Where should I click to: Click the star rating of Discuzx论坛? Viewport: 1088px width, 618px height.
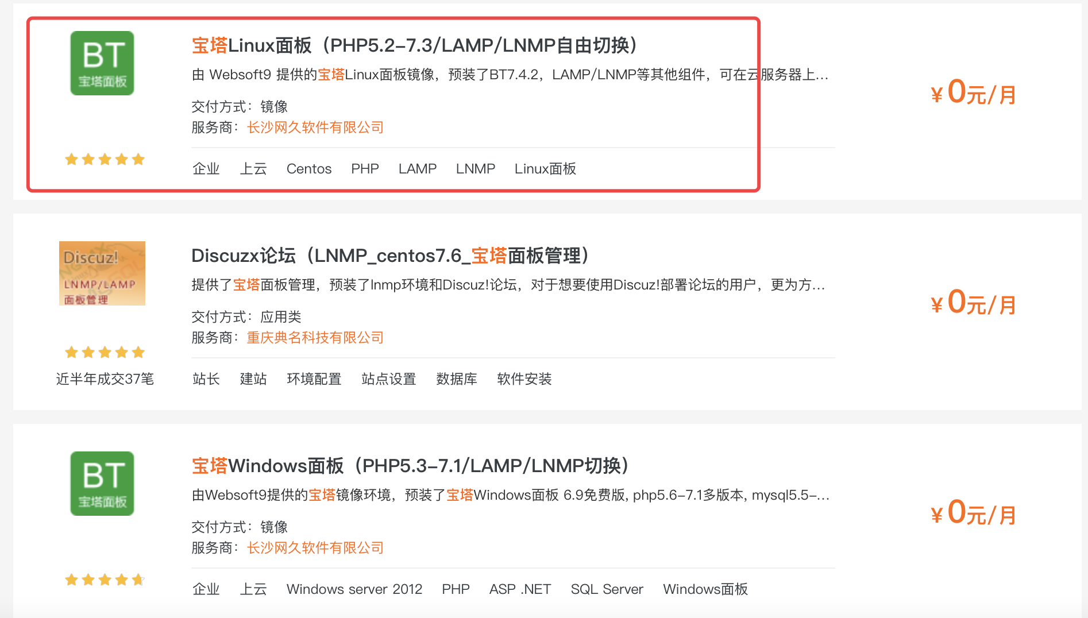(x=105, y=352)
